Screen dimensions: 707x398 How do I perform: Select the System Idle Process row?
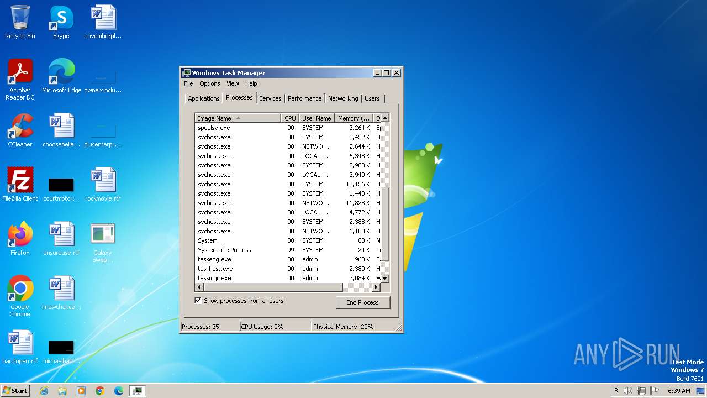(288, 250)
